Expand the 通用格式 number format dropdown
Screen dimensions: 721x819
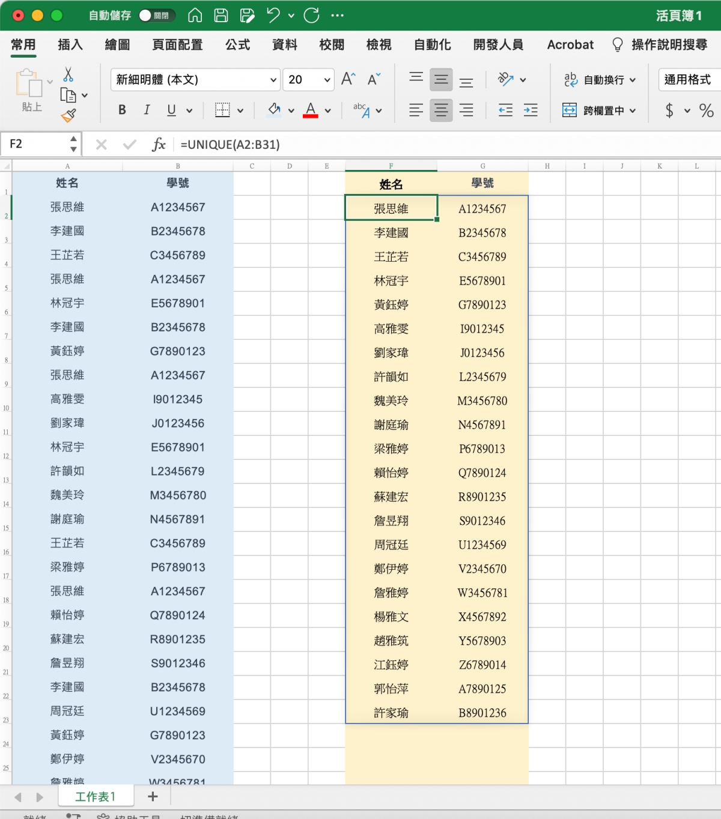(689, 80)
